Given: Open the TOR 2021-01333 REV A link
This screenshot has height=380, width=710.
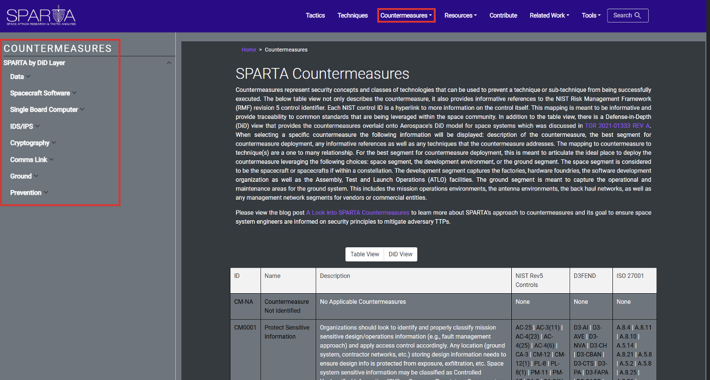Looking at the screenshot, I should (x=618, y=126).
